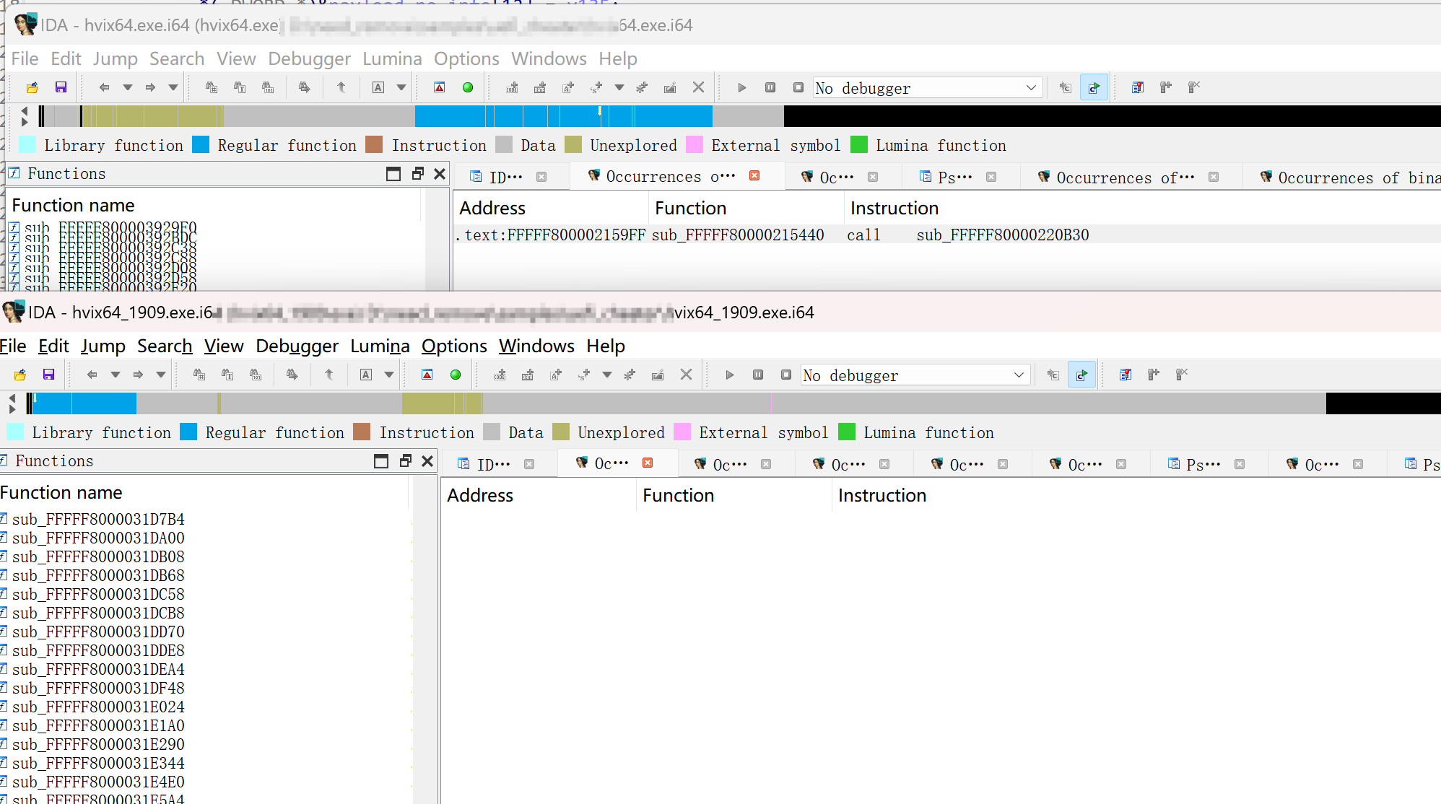Save icon in top IDA window toolbar
Viewport: 1441px width, 804px height.
(x=61, y=87)
